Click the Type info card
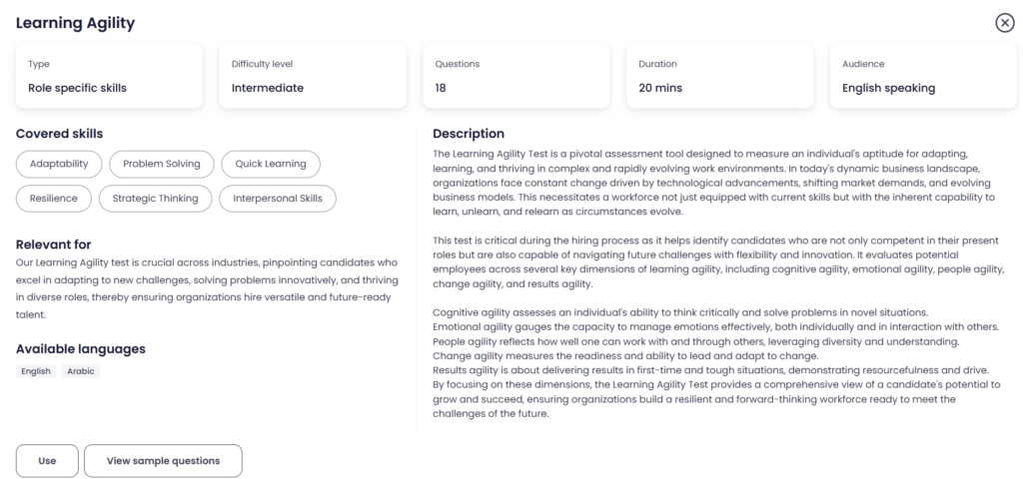The image size is (1023, 479). coord(109,76)
